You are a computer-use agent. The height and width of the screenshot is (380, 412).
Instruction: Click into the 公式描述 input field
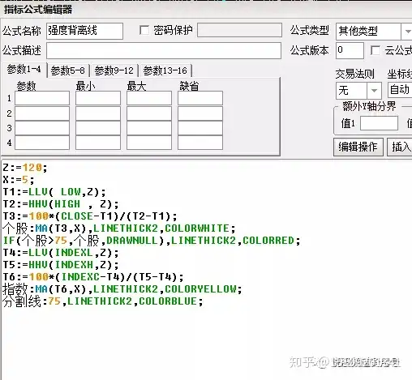[x=164, y=50]
